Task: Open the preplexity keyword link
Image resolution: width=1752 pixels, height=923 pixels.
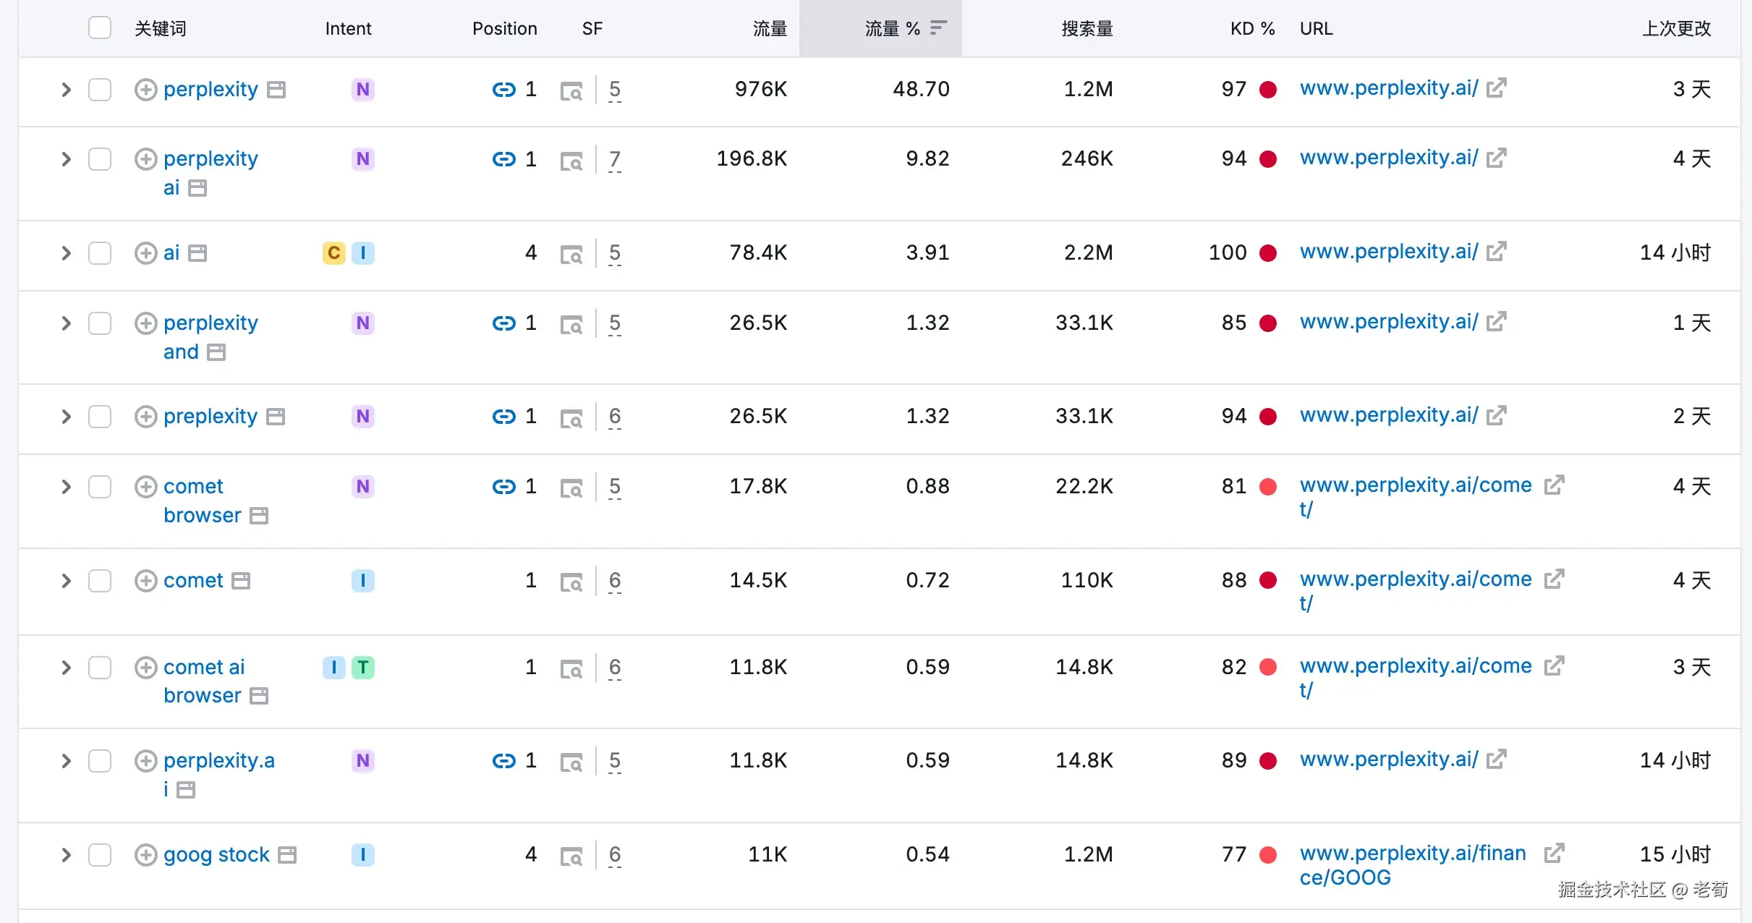Action: pyautogui.click(x=210, y=417)
